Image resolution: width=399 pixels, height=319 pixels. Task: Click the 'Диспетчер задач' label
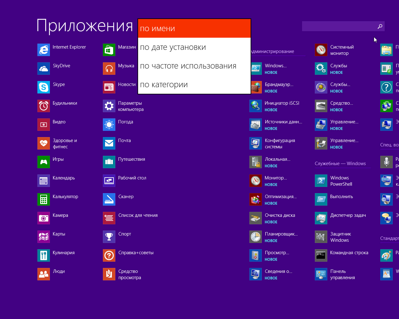point(348,215)
